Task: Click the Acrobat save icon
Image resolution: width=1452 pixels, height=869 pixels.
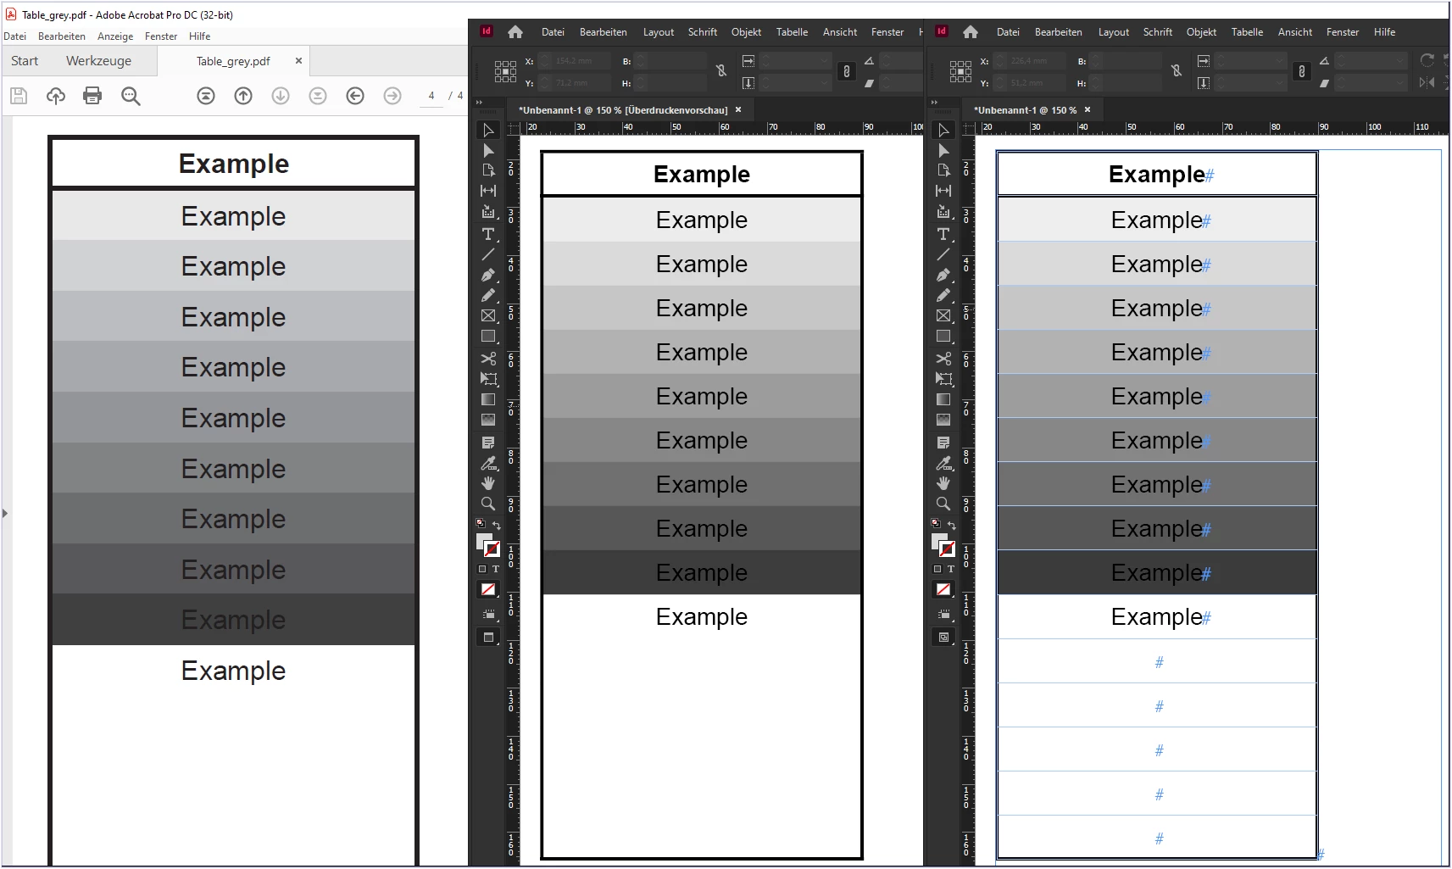Action: click(x=19, y=96)
